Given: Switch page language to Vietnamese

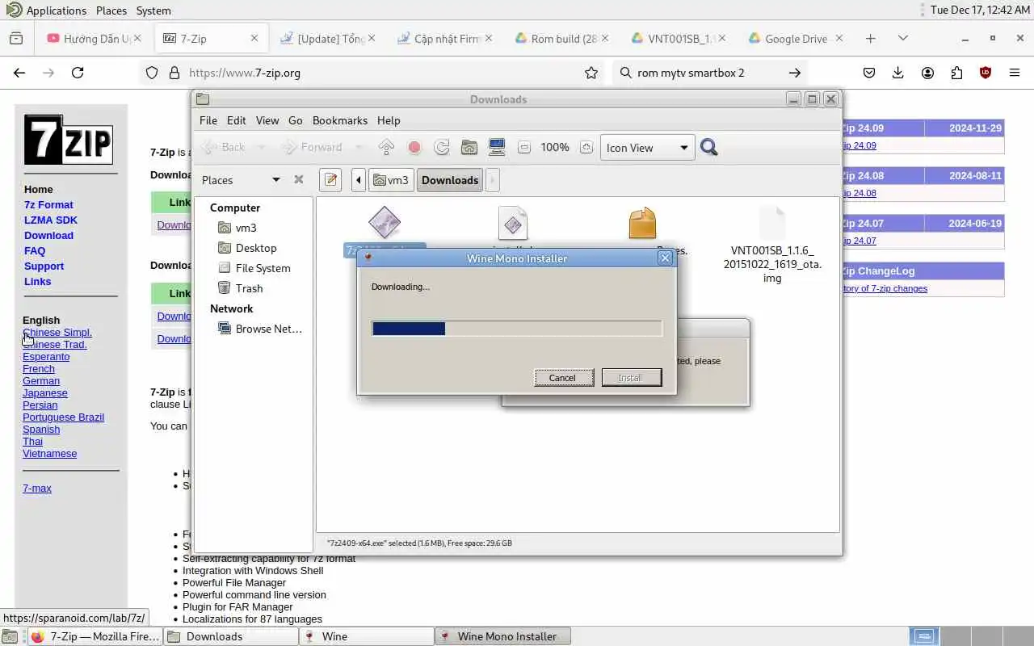Looking at the screenshot, I should coord(49,453).
